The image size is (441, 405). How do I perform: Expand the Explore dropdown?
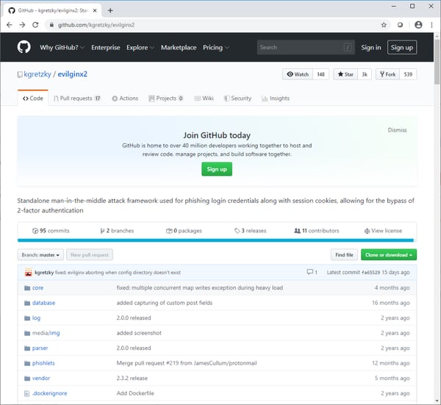tap(140, 47)
